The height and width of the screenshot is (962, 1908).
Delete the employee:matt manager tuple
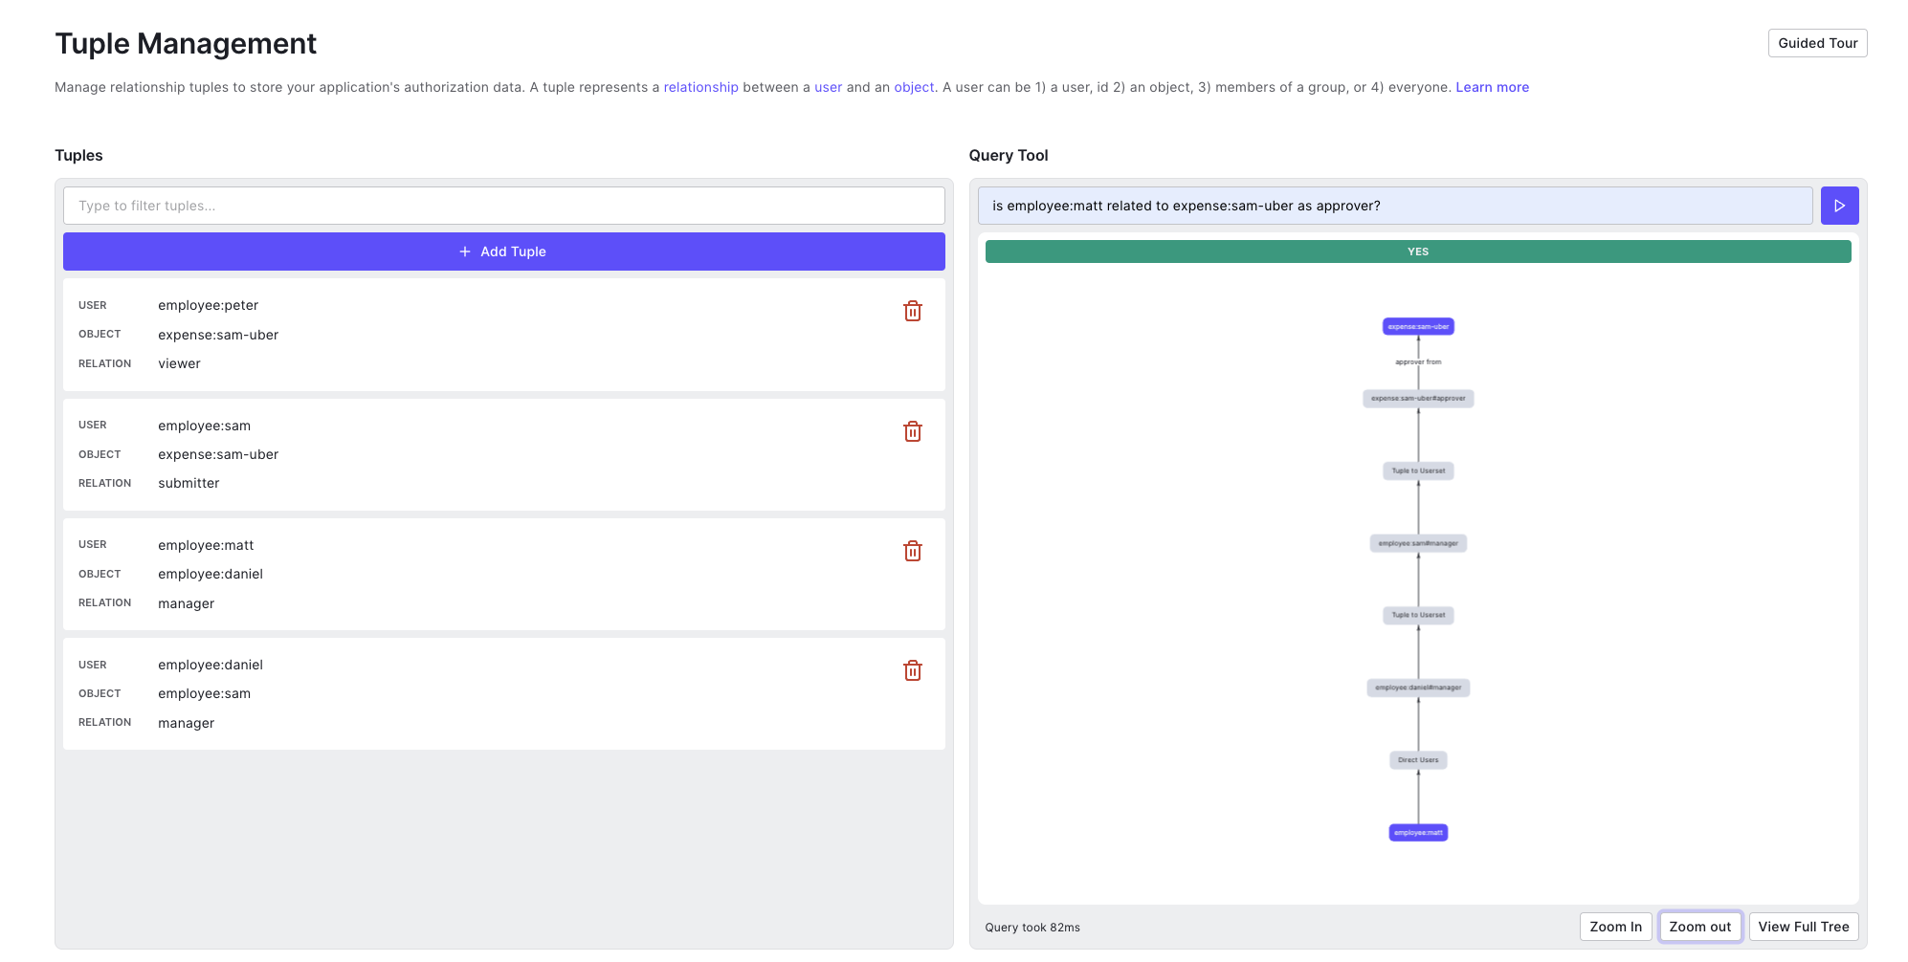[913, 551]
